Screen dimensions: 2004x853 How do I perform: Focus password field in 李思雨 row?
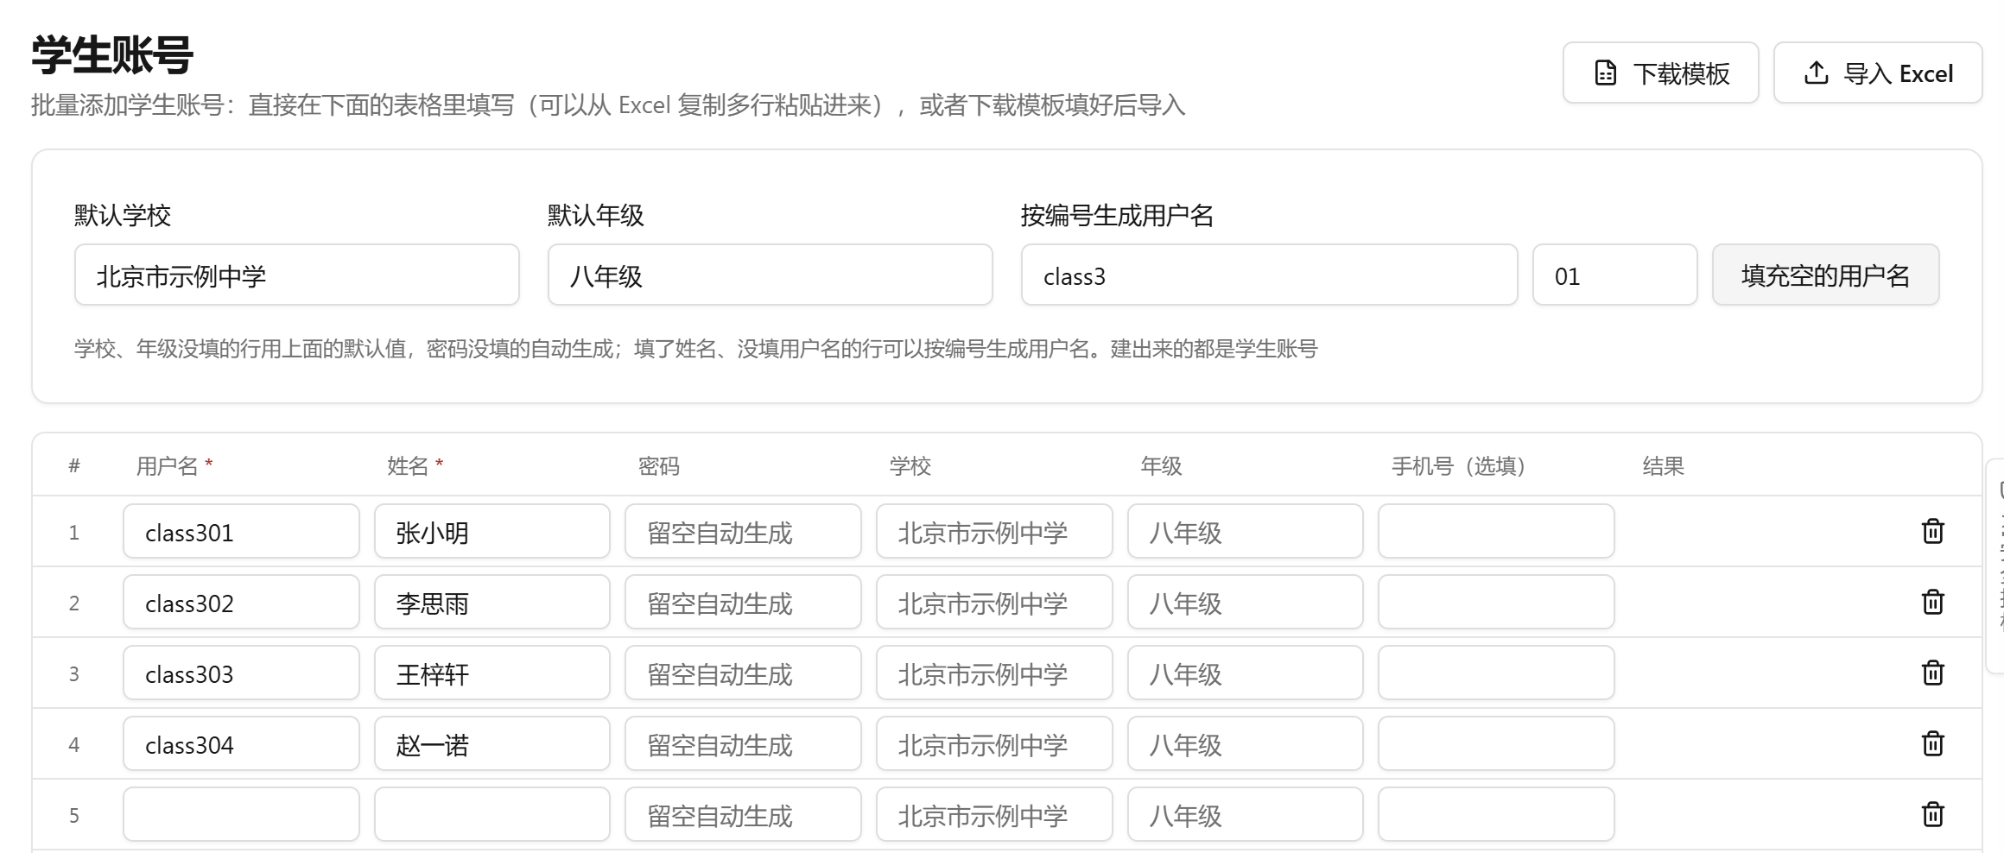tap(743, 602)
